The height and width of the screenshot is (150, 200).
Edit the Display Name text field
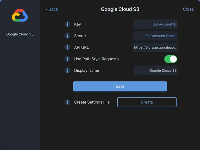(155, 70)
